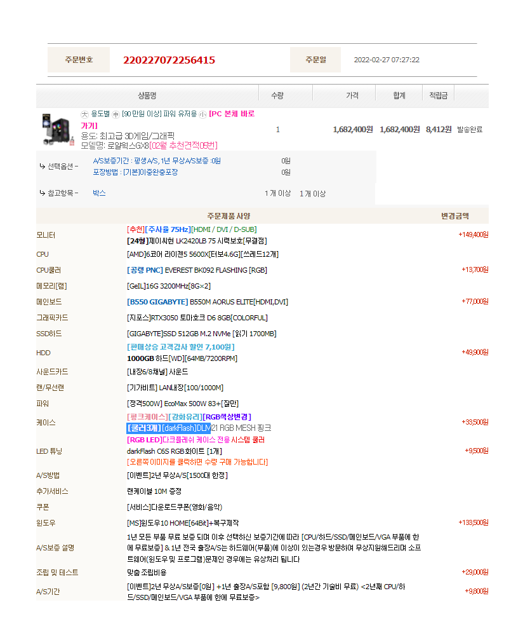Click darkFlash C6S RGB 화이트 line

[x=175, y=451]
